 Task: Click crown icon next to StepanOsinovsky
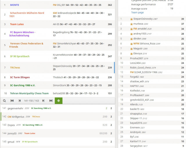click(x=131, y=19)
